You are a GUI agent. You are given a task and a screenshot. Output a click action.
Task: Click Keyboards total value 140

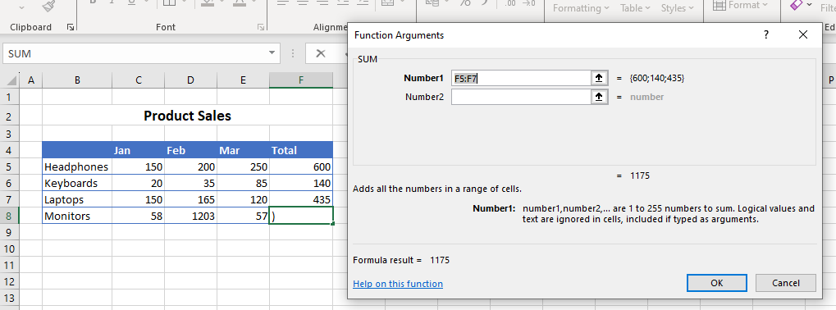pos(301,183)
